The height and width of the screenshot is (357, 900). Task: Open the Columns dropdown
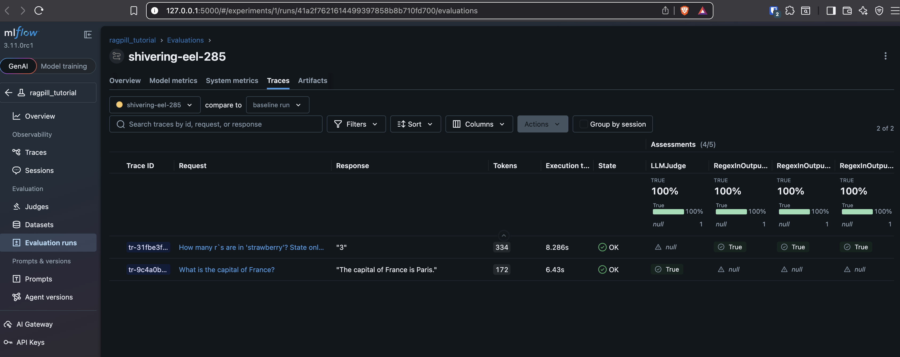(479, 124)
